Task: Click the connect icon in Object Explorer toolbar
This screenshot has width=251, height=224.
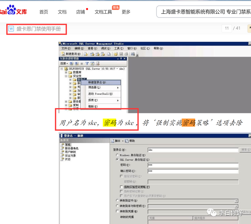Action: 71,64
